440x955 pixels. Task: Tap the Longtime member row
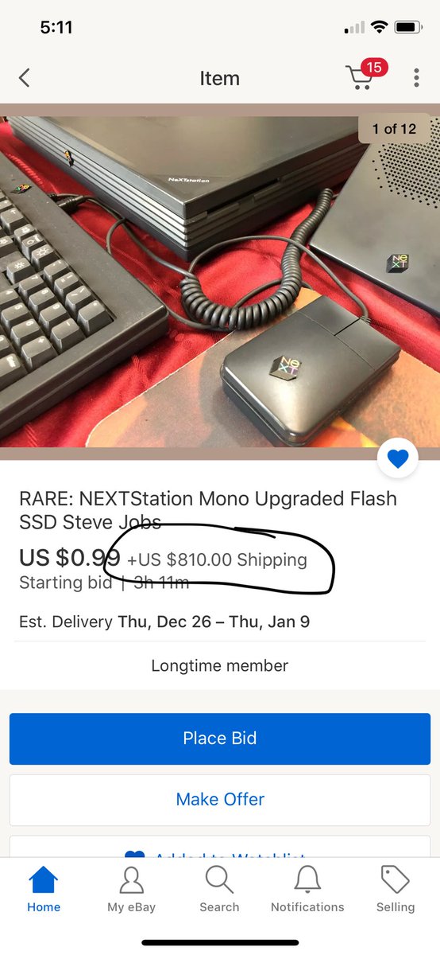220,665
